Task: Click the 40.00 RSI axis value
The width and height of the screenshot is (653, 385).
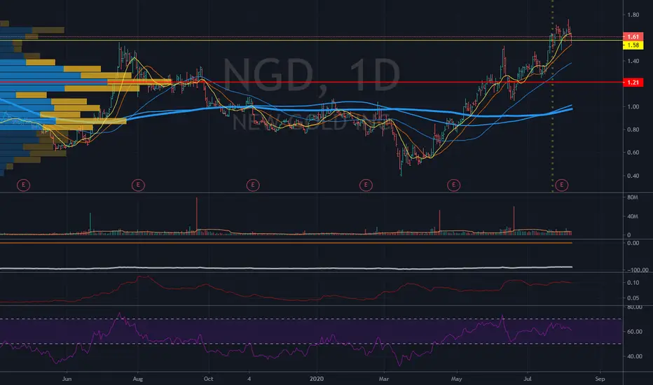Action: (x=634, y=356)
